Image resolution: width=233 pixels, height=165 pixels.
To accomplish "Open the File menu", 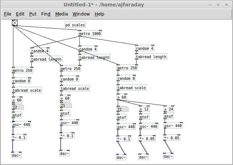I will pos(8,14).
